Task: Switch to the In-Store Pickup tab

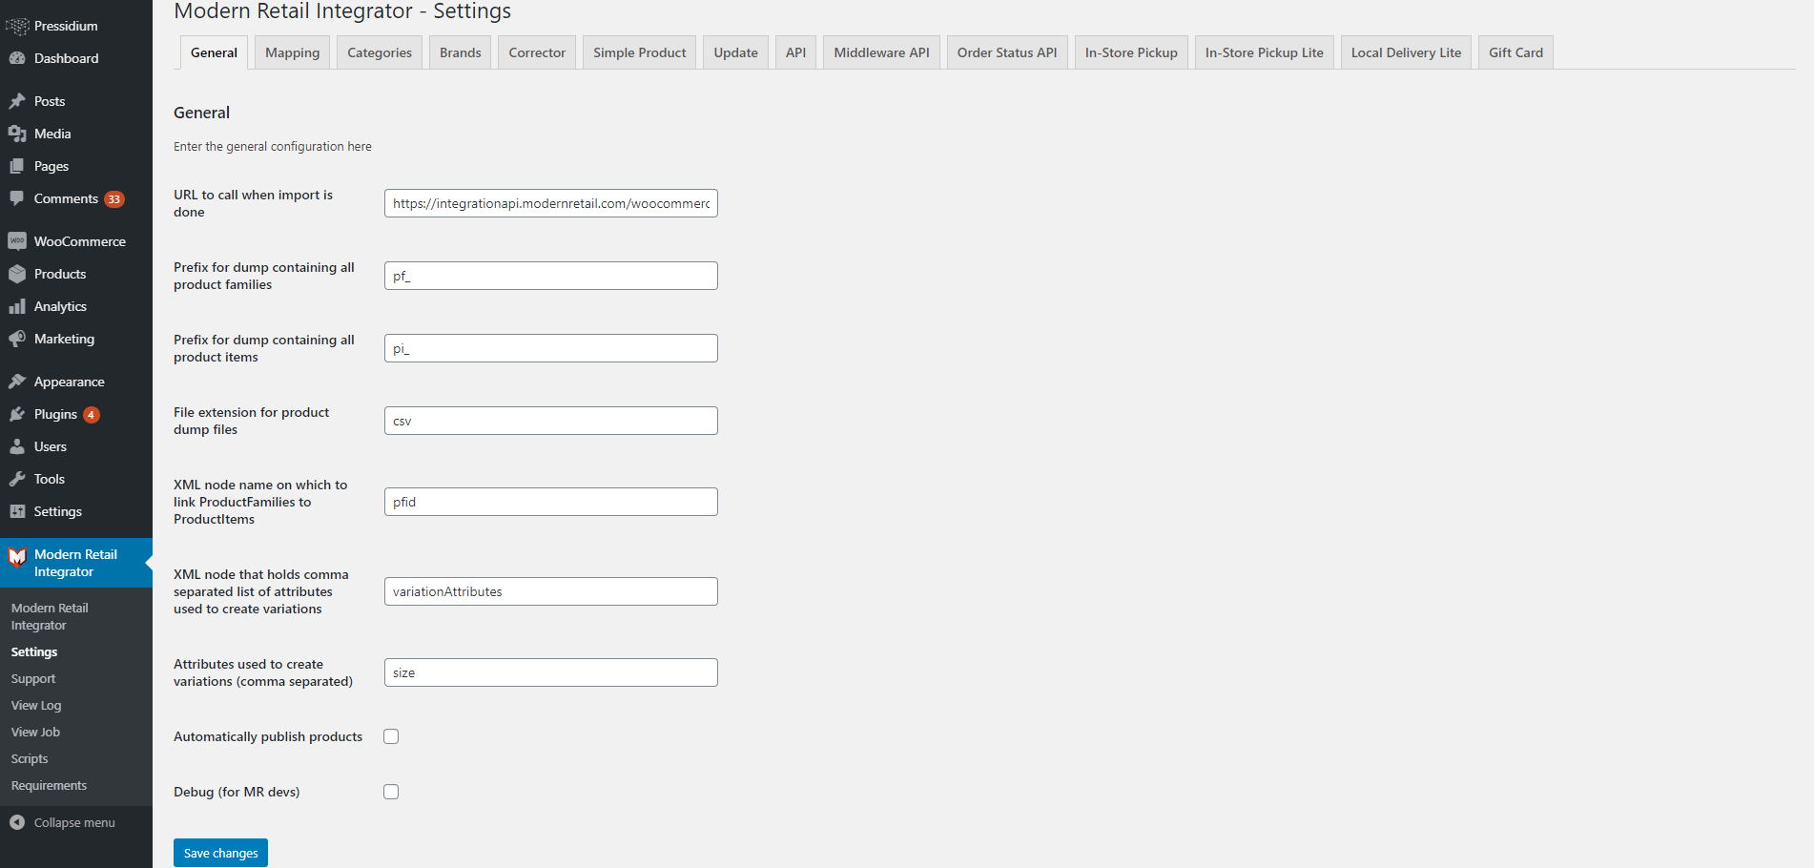Action: (1131, 52)
